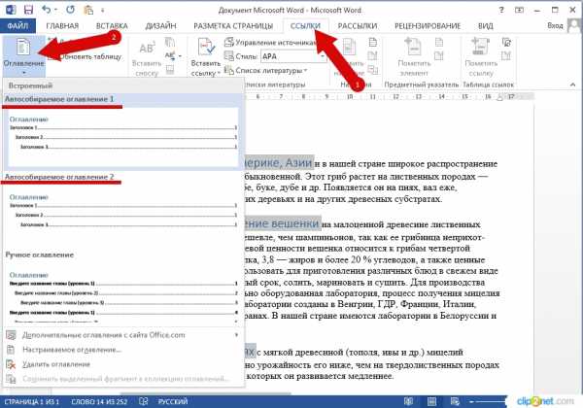Click Пометить элемент
This screenshot has height=408, width=583.
414,56
